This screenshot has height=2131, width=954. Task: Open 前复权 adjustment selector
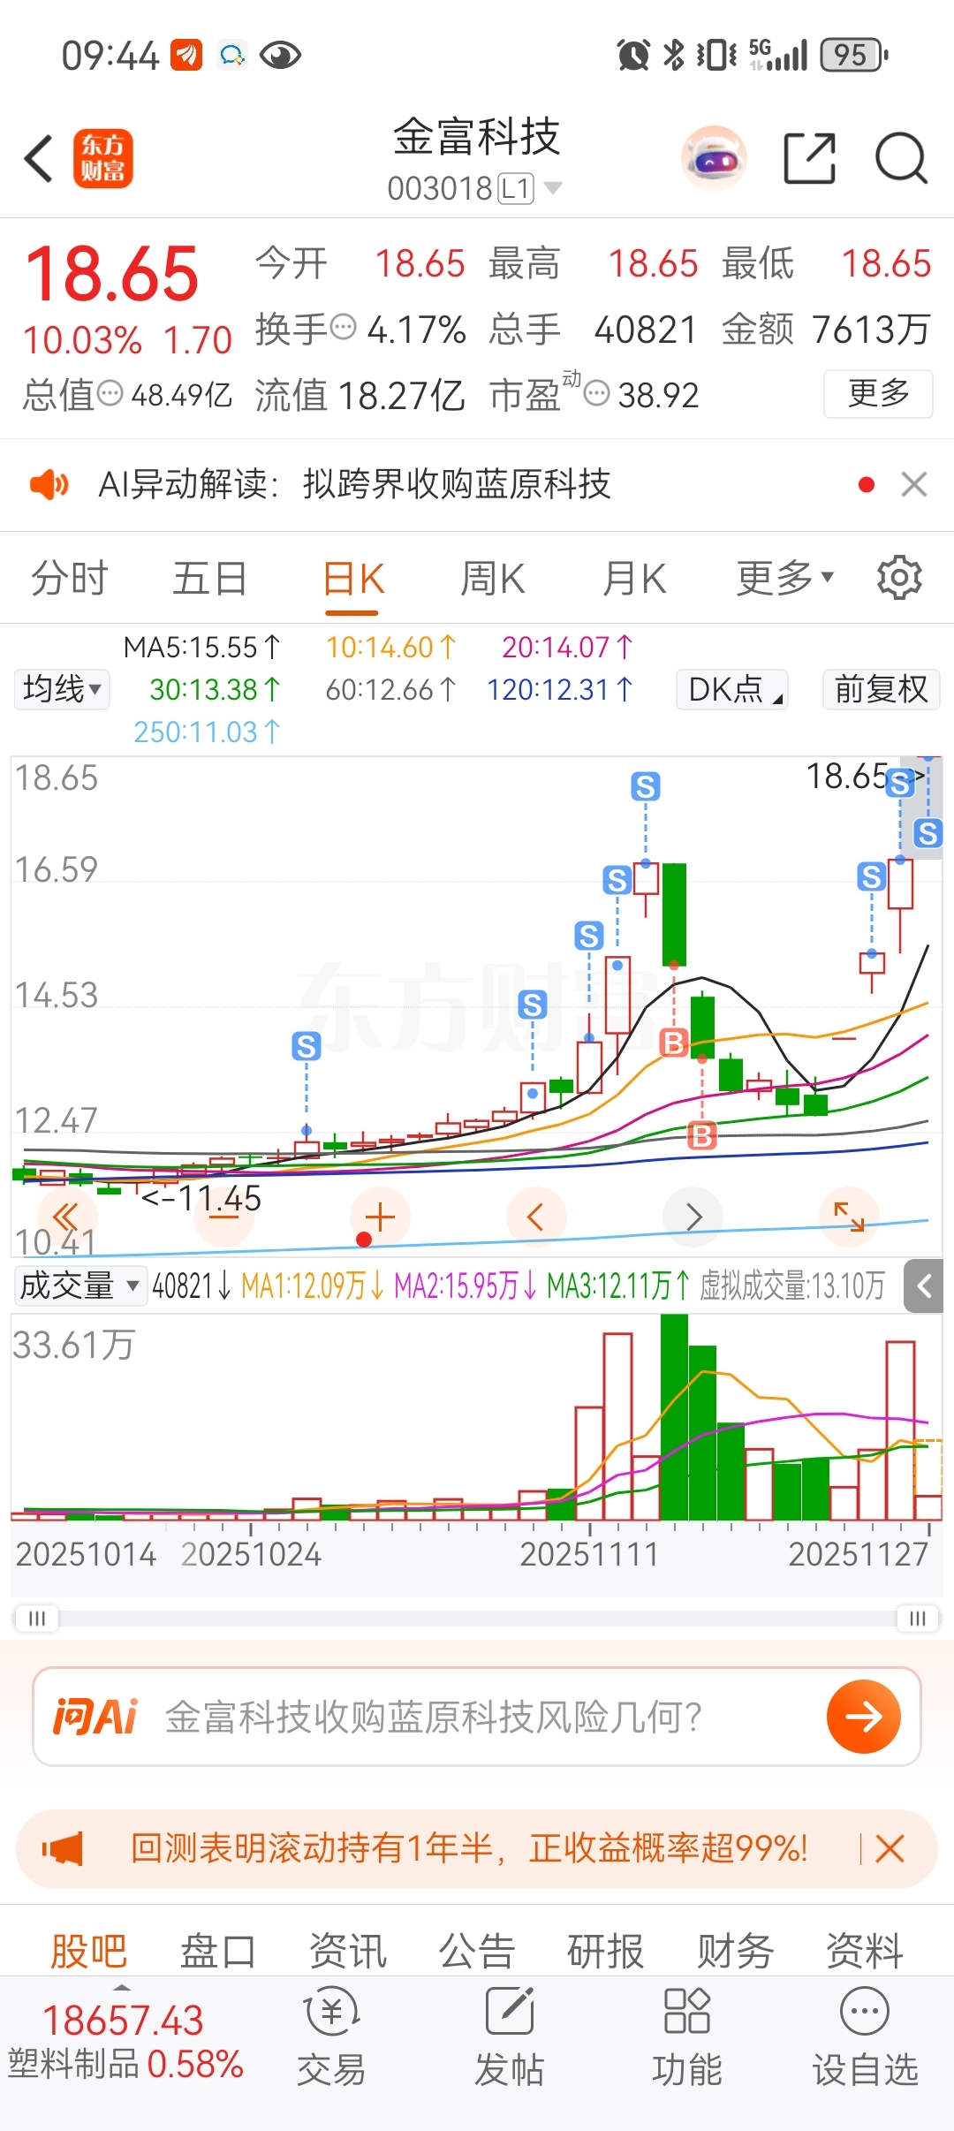pos(882,689)
